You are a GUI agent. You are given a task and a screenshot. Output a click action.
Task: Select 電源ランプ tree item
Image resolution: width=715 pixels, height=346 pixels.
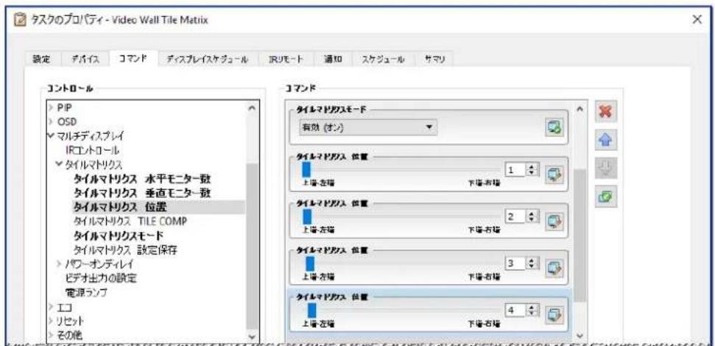[87, 292]
